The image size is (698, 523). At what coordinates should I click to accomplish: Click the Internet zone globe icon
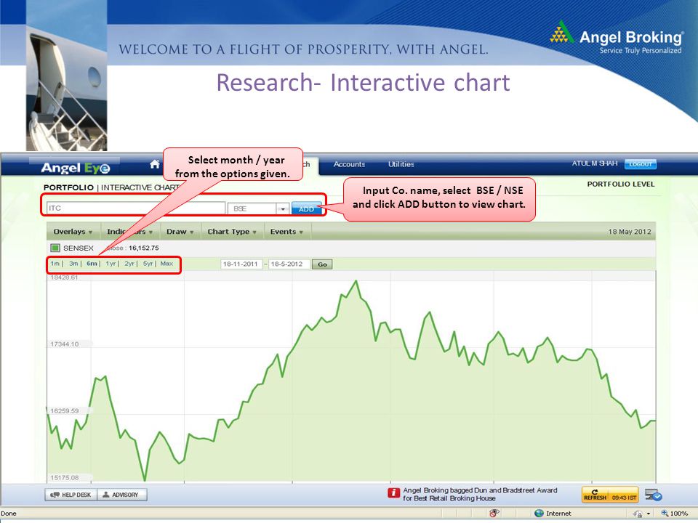tap(539, 514)
